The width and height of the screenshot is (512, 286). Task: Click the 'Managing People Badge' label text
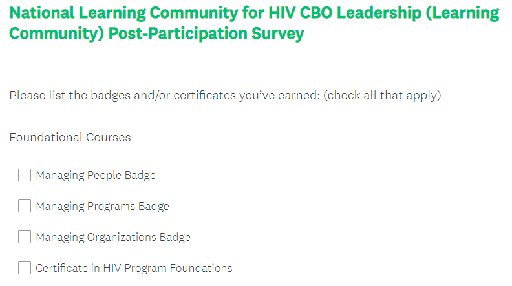(96, 175)
